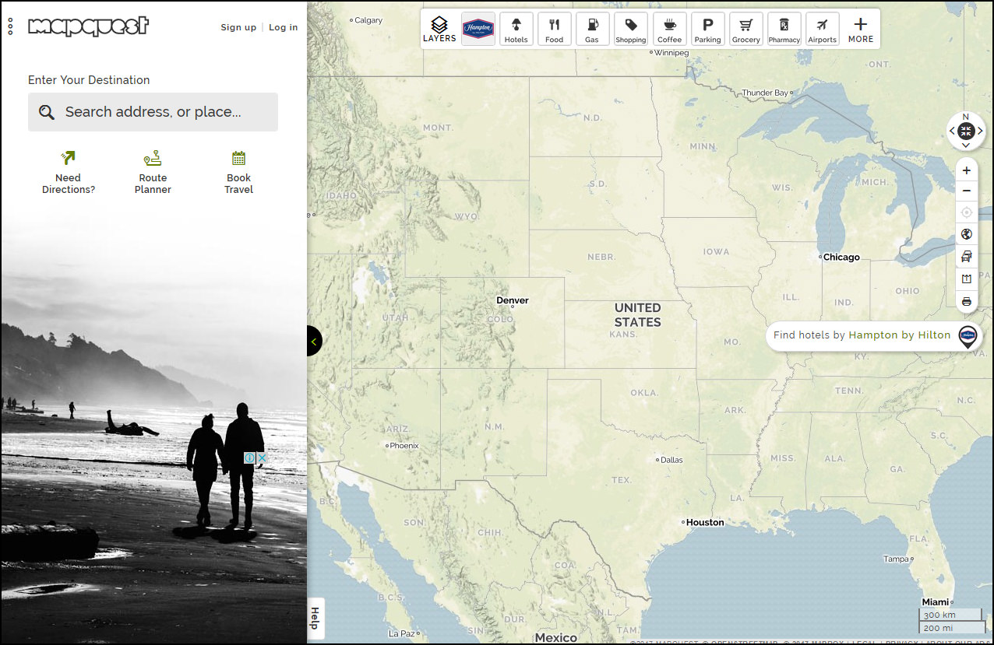
Task: Click the Log in link
Action: 283,27
